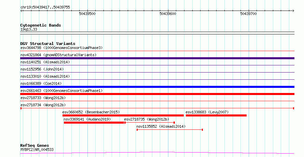The height and width of the screenshot is (157, 304).
Task: Click the Cytogenetic Bands track title
Action: click(41, 25)
